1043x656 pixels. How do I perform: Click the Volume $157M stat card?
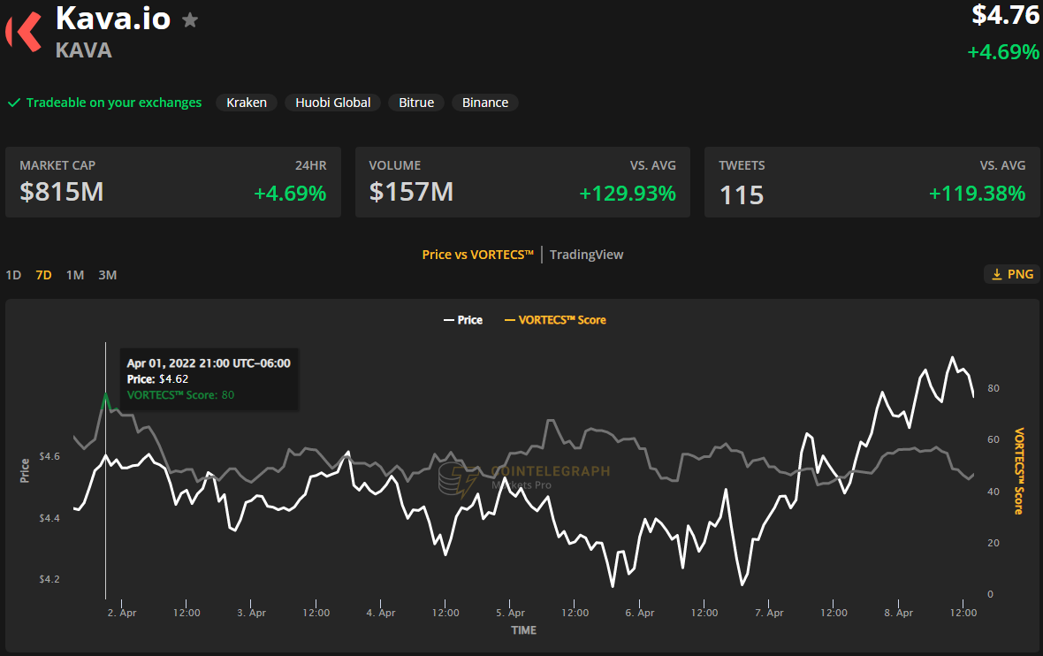tap(522, 182)
